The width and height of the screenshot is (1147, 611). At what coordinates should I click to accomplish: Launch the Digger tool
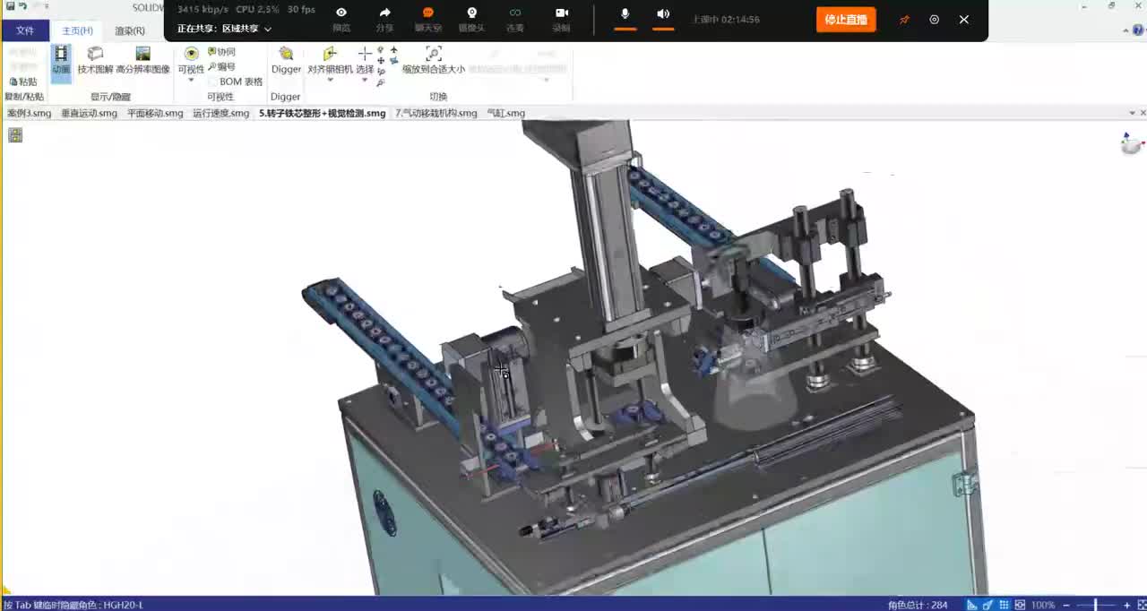(x=286, y=60)
